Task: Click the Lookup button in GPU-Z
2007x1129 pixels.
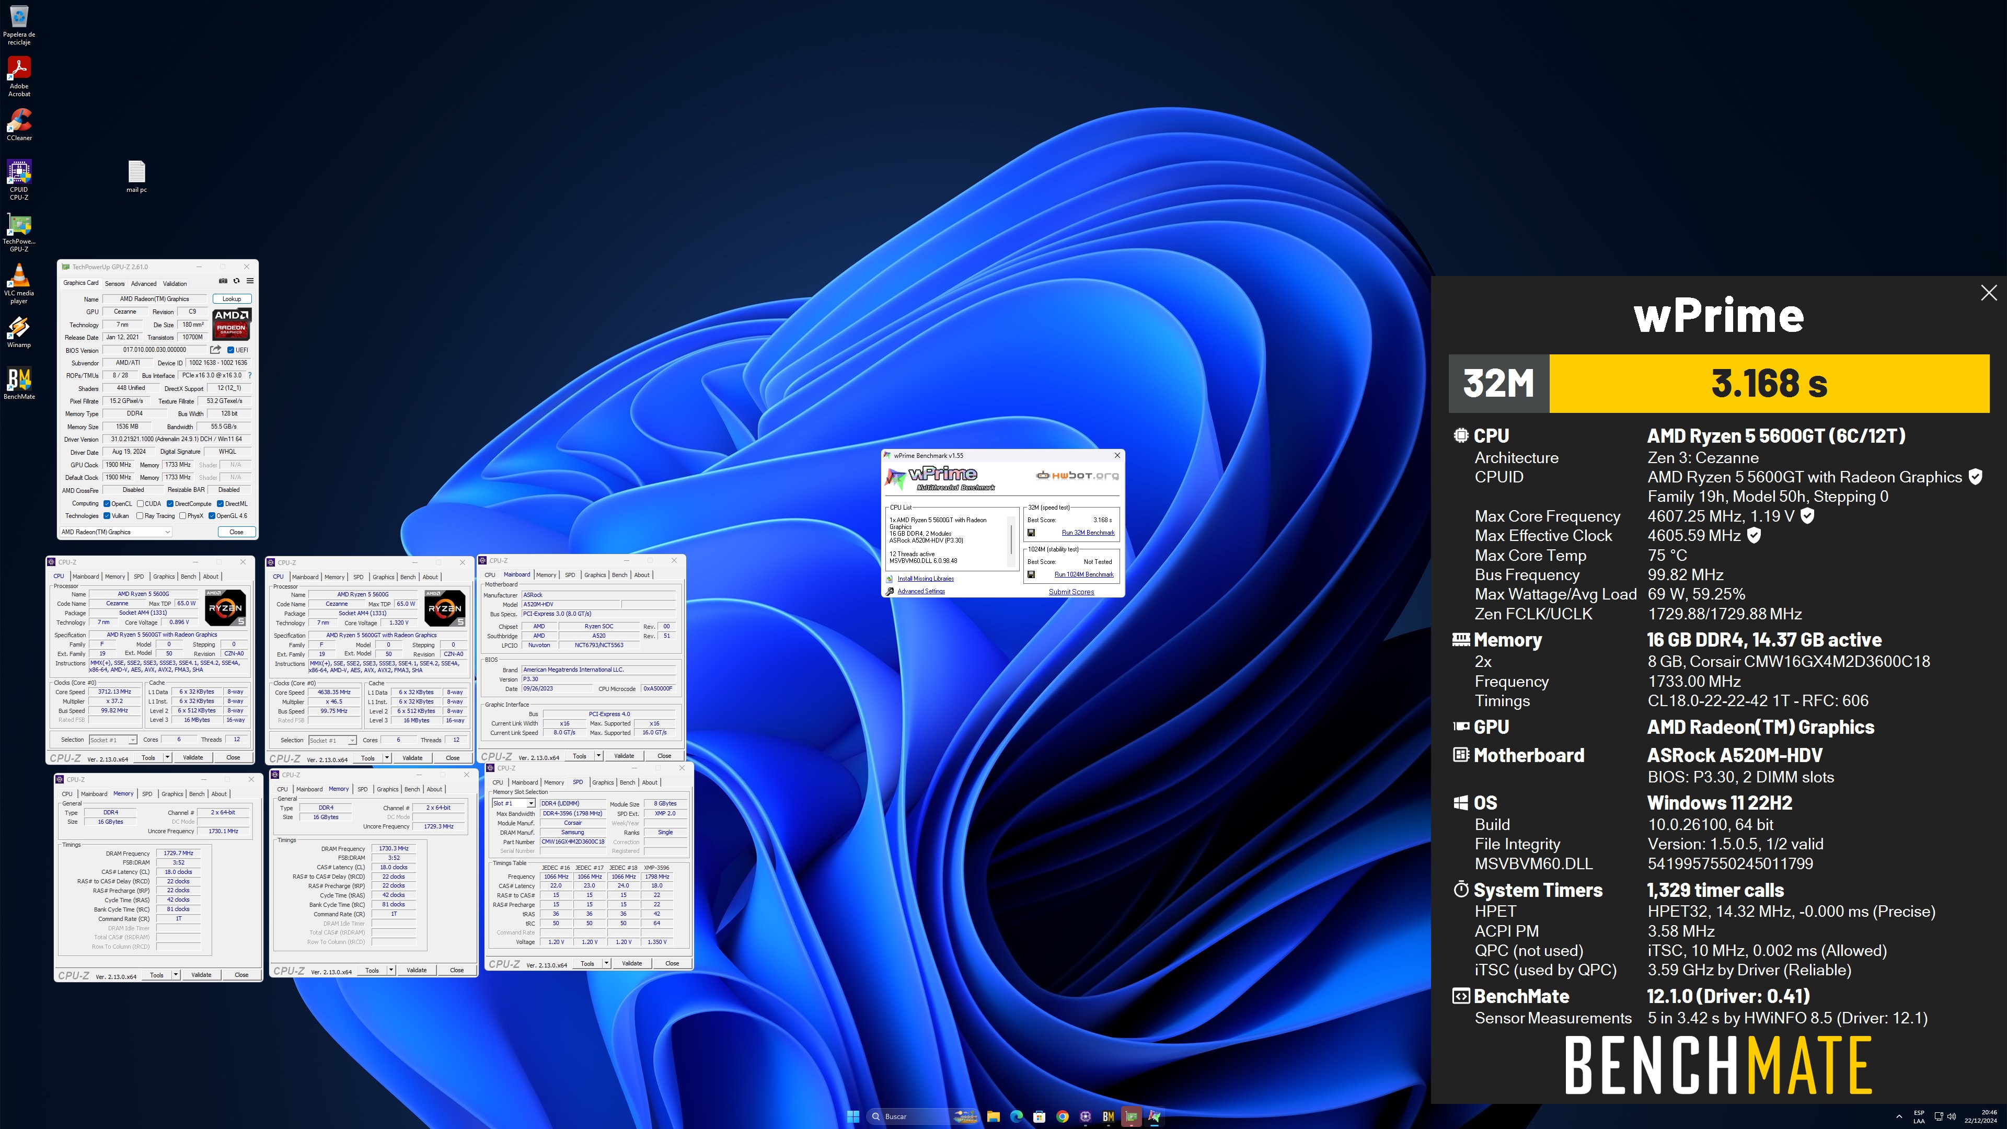Action: [232, 299]
